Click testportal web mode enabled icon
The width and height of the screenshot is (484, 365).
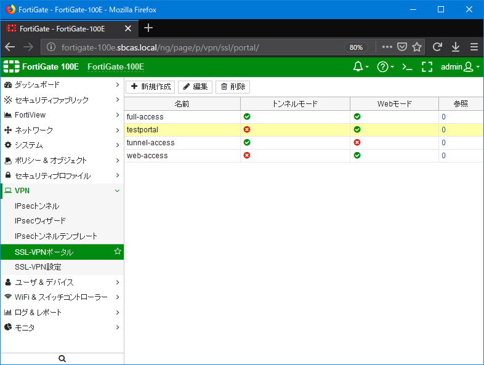point(357,130)
